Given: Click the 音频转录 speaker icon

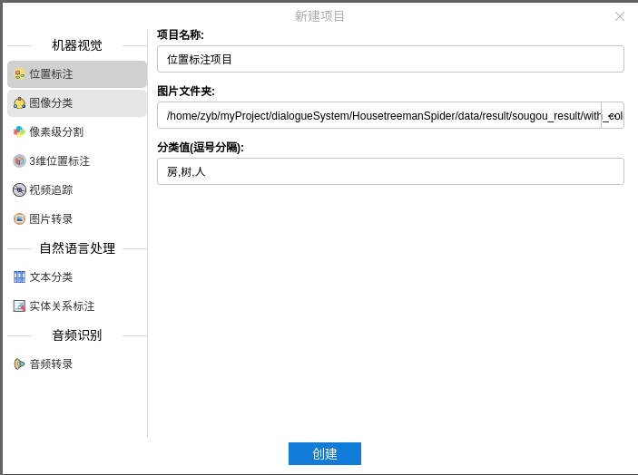Looking at the screenshot, I should [x=19, y=364].
